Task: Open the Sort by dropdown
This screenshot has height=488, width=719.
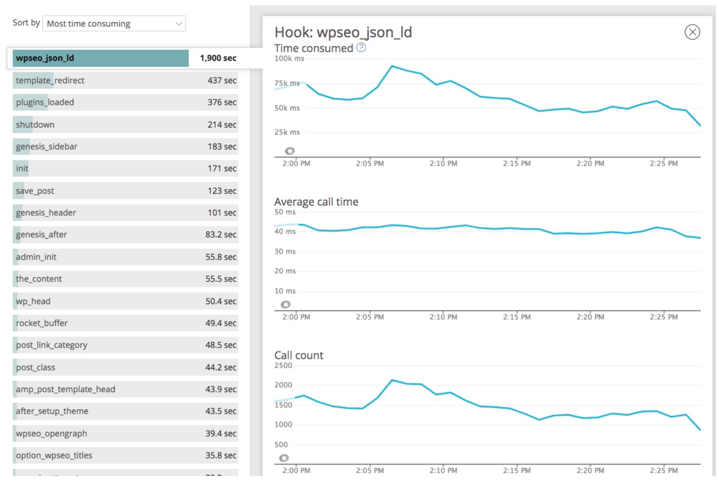Action: 114,24
